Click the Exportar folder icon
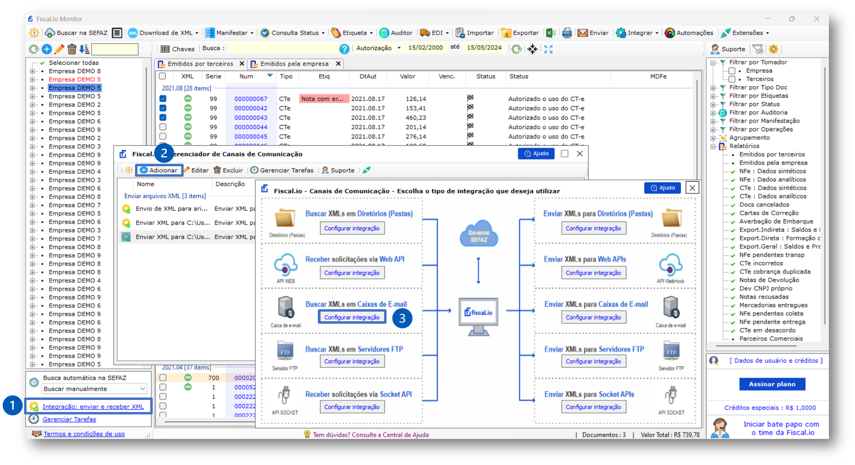The height and width of the screenshot is (465, 855). 506,33
